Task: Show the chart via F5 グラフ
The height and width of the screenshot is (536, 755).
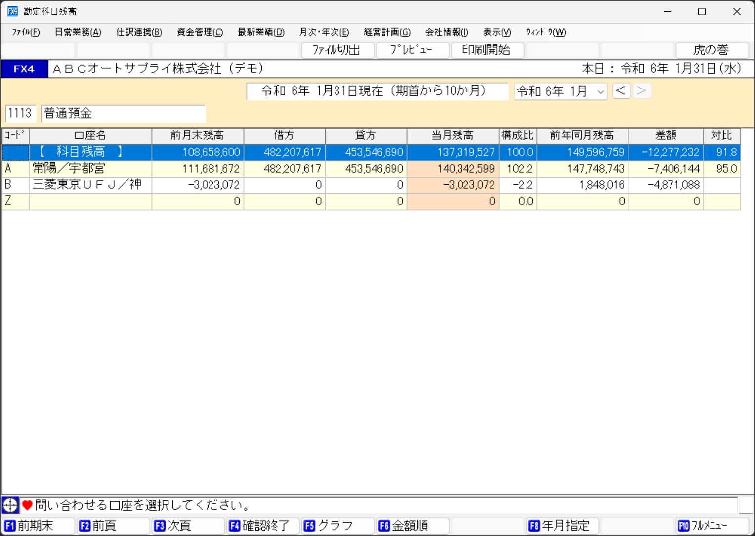Action: (x=337, y=525)
